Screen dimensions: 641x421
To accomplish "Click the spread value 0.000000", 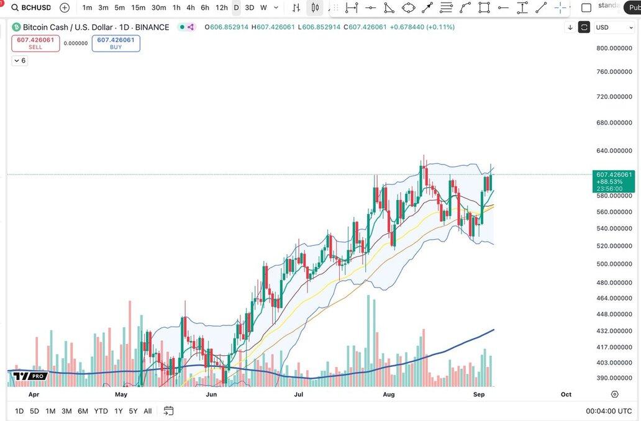I will [76, 43].
